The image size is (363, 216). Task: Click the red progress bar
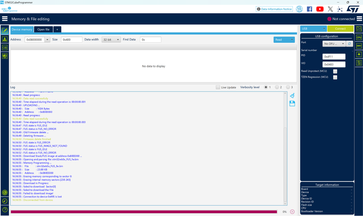(144, 212)
